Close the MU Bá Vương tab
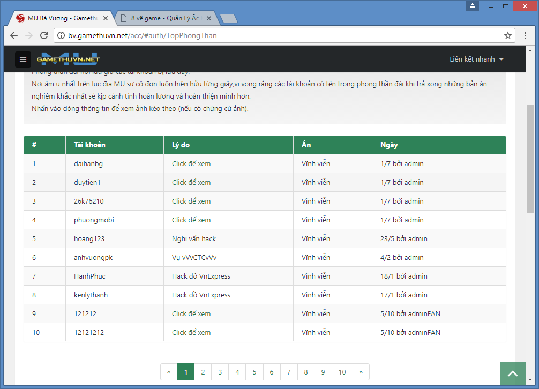This screenshot has width=539, height=389. 106,18
